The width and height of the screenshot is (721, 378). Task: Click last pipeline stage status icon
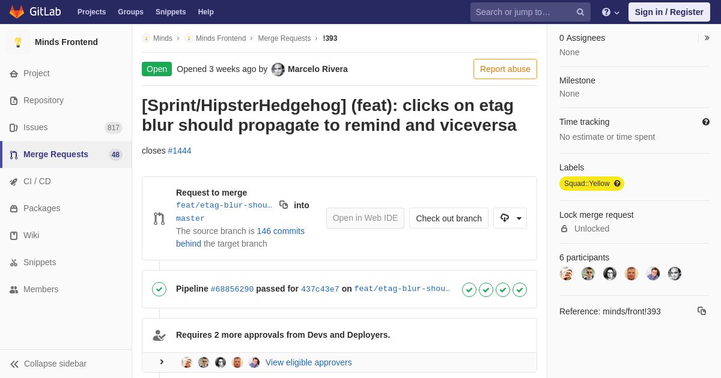tap(520, 290)
